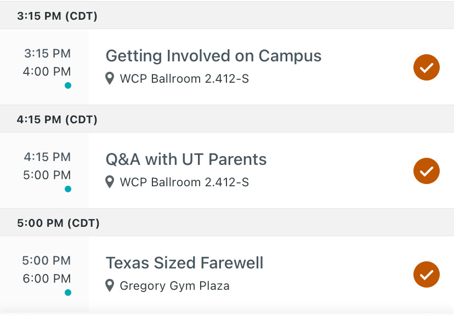
Task: Click WCP Ballroom location under Q&A session
Action: [184, 182]
